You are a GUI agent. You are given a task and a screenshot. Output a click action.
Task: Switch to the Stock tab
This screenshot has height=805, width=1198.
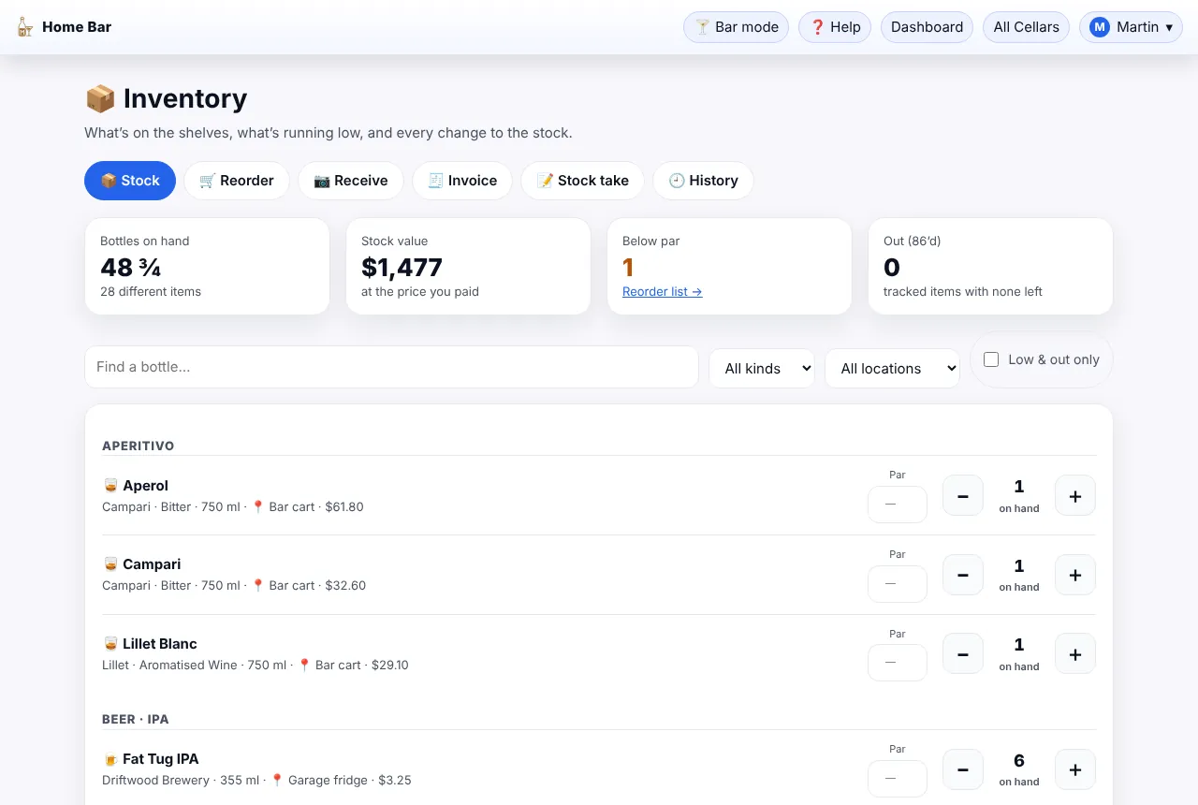(x=130, y=181)
